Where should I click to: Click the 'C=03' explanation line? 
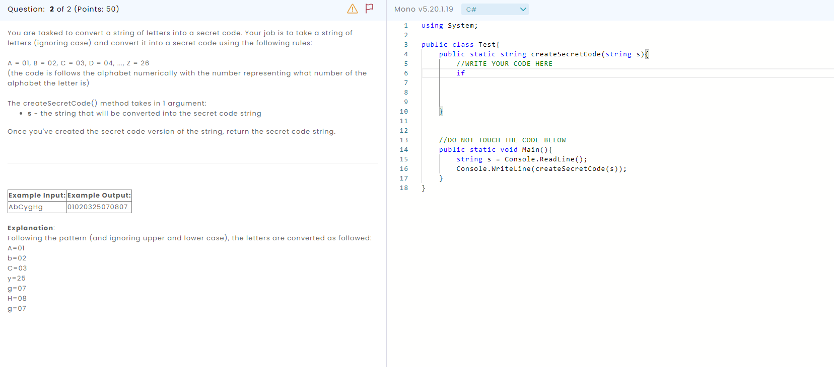(x=17, y=268)
